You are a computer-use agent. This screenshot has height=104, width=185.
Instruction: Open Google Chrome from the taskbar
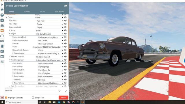pos(64,102)
